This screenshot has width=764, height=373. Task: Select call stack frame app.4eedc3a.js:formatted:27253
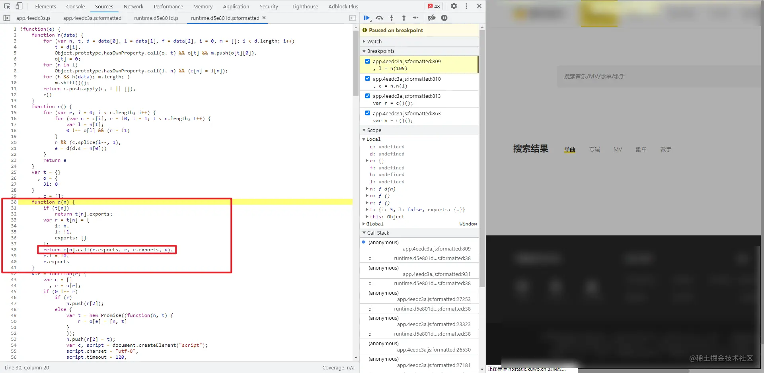click(419, 296)
